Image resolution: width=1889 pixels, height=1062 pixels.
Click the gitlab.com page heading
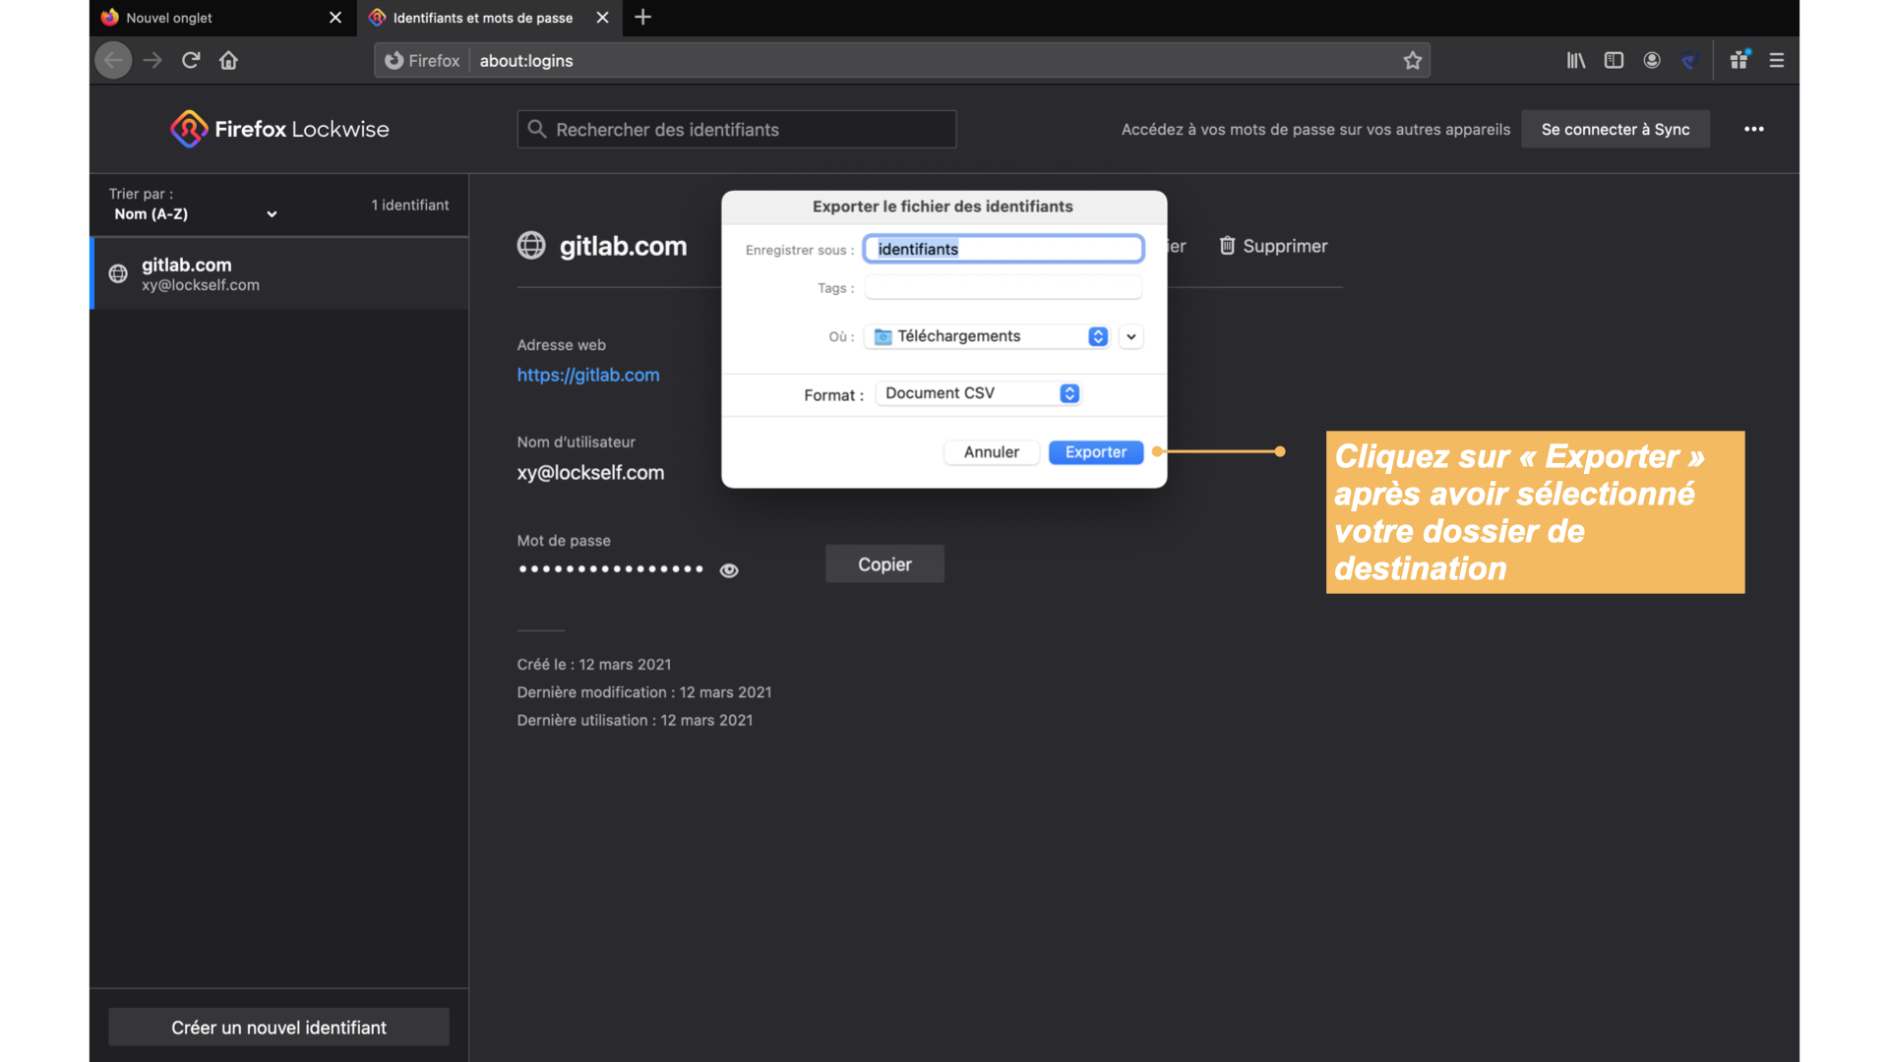coord(623,246)
